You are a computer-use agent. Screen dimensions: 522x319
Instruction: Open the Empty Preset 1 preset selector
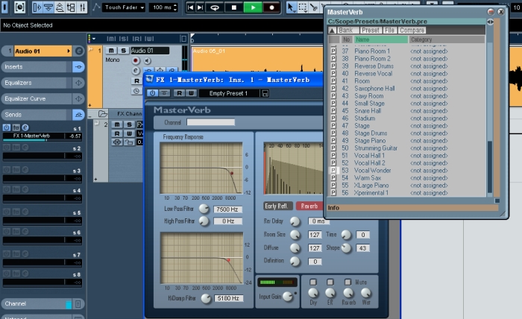[x=229, y=93]
